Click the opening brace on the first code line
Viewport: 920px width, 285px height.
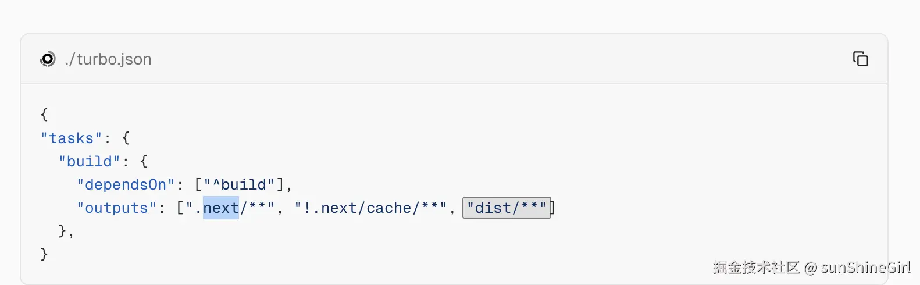pyautogui.click(x=44, y=115)
